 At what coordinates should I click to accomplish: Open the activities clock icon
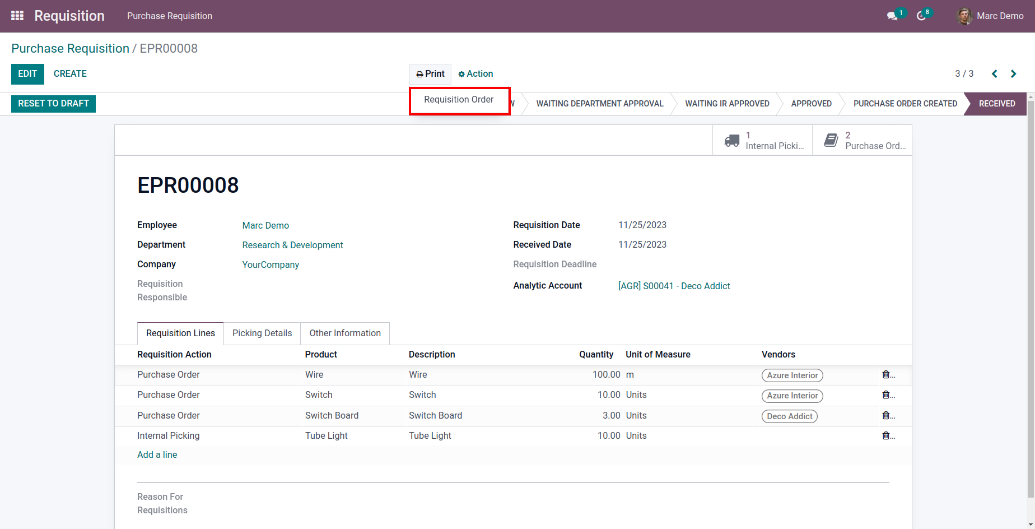pyautogui.click(x=921, y=16)
